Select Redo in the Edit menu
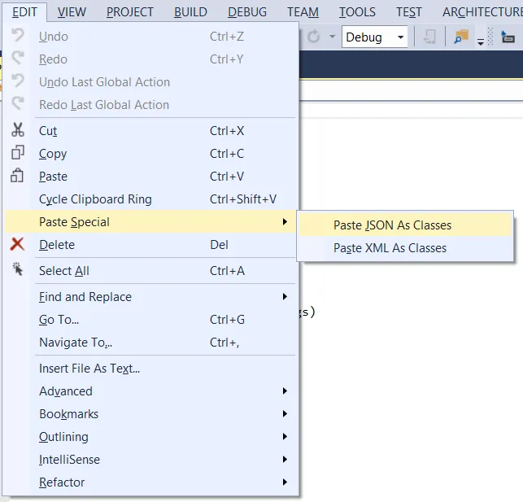Image resolution: width=523 pixels, height=502 pixels. (151, 59)
